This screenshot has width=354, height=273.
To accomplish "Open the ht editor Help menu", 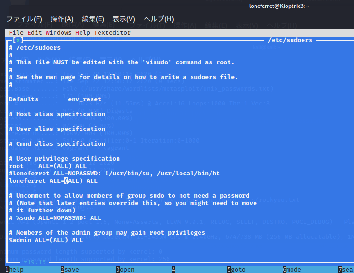I will (83, 33).
